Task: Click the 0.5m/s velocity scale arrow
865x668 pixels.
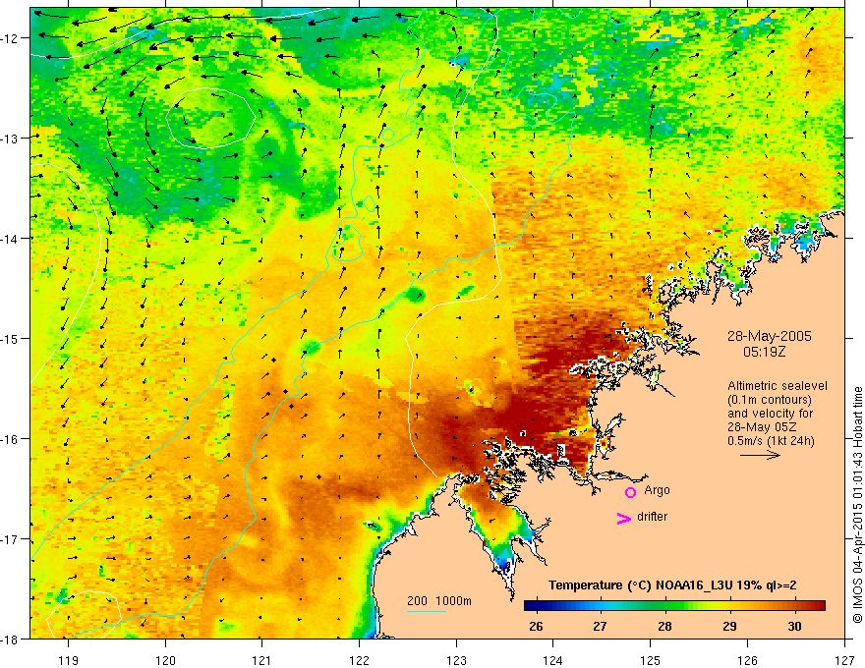Action: (x=760, y=455)
